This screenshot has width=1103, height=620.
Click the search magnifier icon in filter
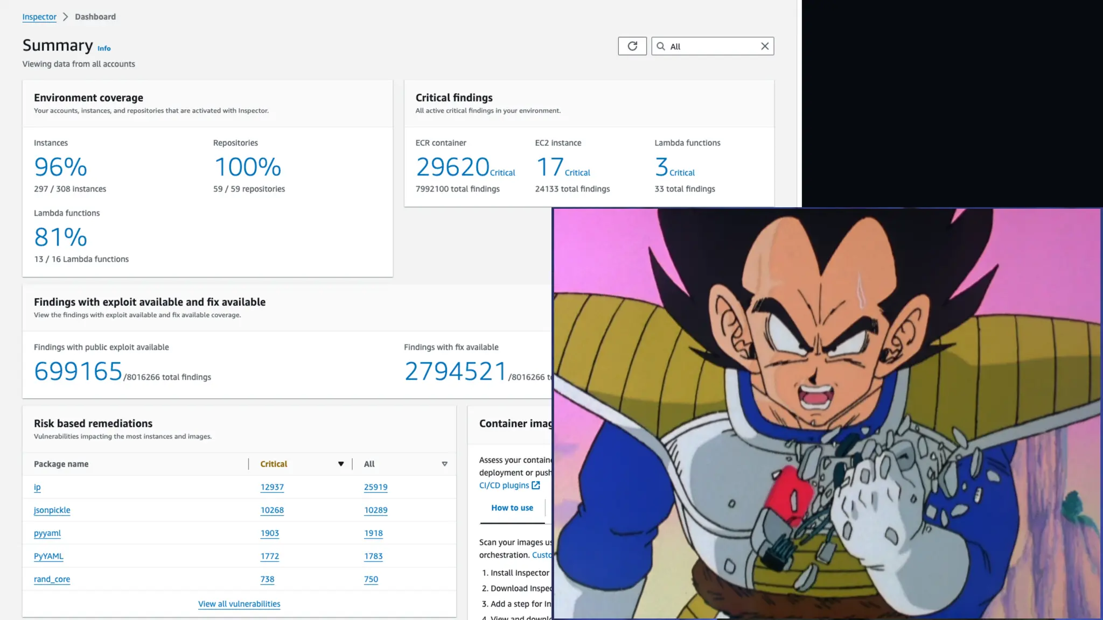[x=661, y=46]
